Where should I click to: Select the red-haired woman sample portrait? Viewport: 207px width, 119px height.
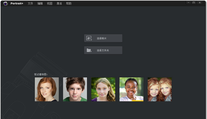(x=47, y=89)
